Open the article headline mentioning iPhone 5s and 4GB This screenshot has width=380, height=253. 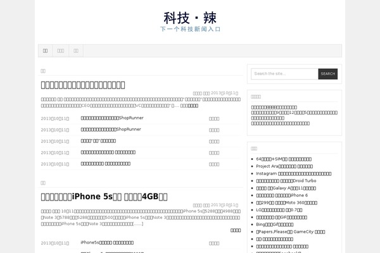click(x=104, y=197)
